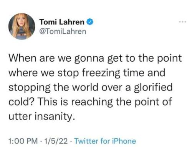
Task: Click the word "glorified" in the tweet
Action: pos(153,88)
